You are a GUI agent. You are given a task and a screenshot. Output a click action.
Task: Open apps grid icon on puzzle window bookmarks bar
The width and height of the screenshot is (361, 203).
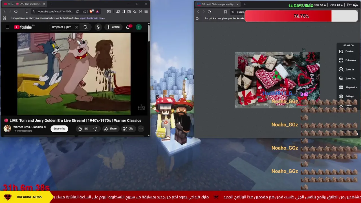click(x=198, y=18)
